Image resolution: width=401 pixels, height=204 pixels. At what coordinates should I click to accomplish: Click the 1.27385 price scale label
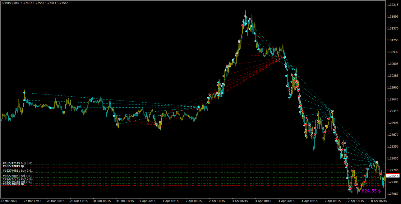[393, 182]
